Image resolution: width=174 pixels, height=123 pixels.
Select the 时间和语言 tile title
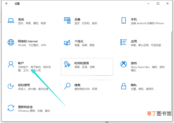tap(82, 63)
